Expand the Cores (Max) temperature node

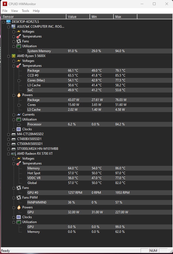[19, 81]
